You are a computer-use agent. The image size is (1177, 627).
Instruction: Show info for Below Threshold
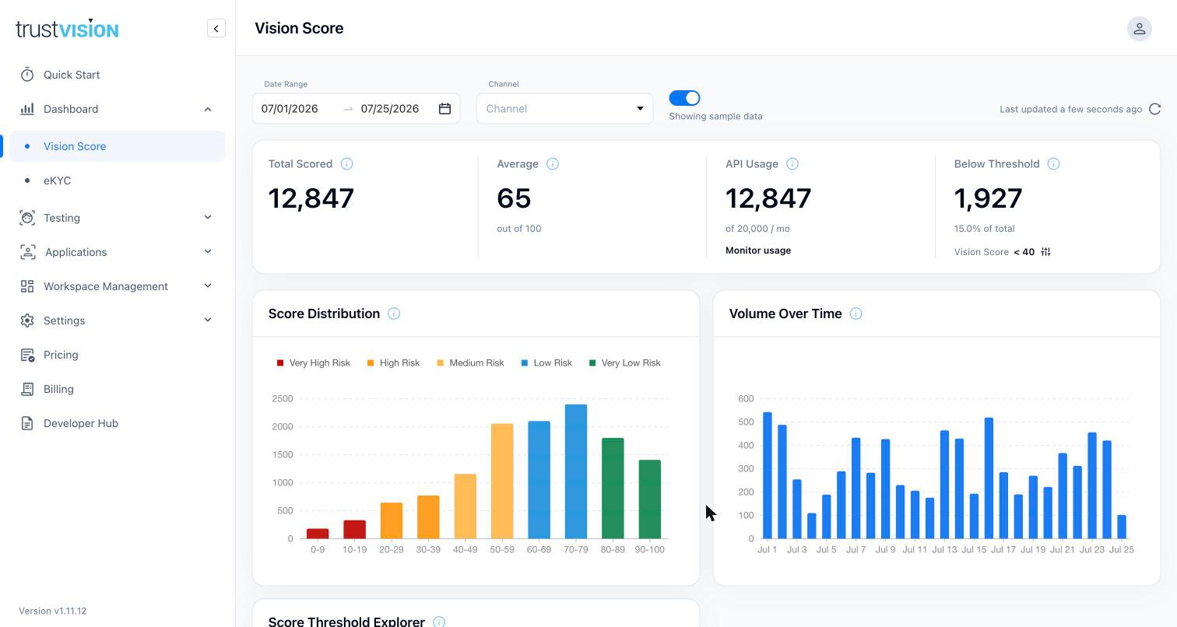coord(1053,164)
